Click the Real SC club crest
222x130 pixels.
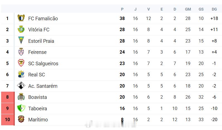(x=21, y=74)
